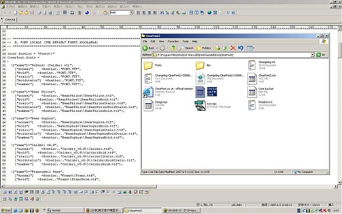The image size is (342, 214).
Task: Click the open file folder icon in UltraEdit
Action: 21,13
